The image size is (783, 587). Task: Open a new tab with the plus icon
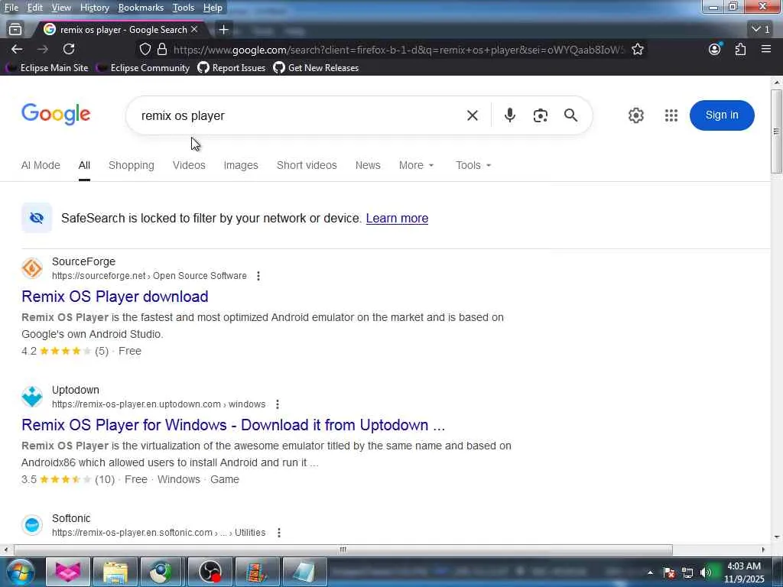(x=224, y=30)
